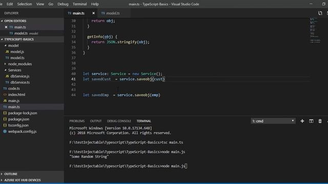Switch to the Output panel tab
This screenshot has width=328, height=184.
click(96, 121)
